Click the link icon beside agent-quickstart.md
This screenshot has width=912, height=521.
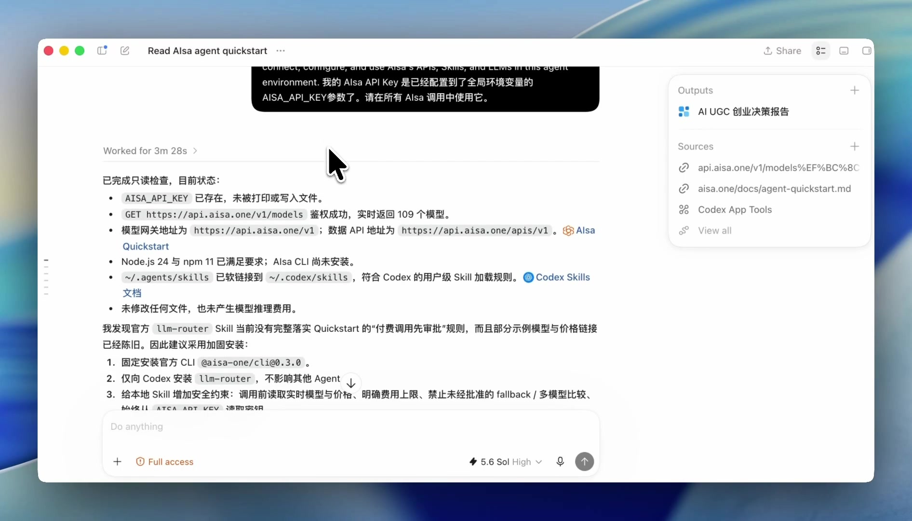point(684,189)
